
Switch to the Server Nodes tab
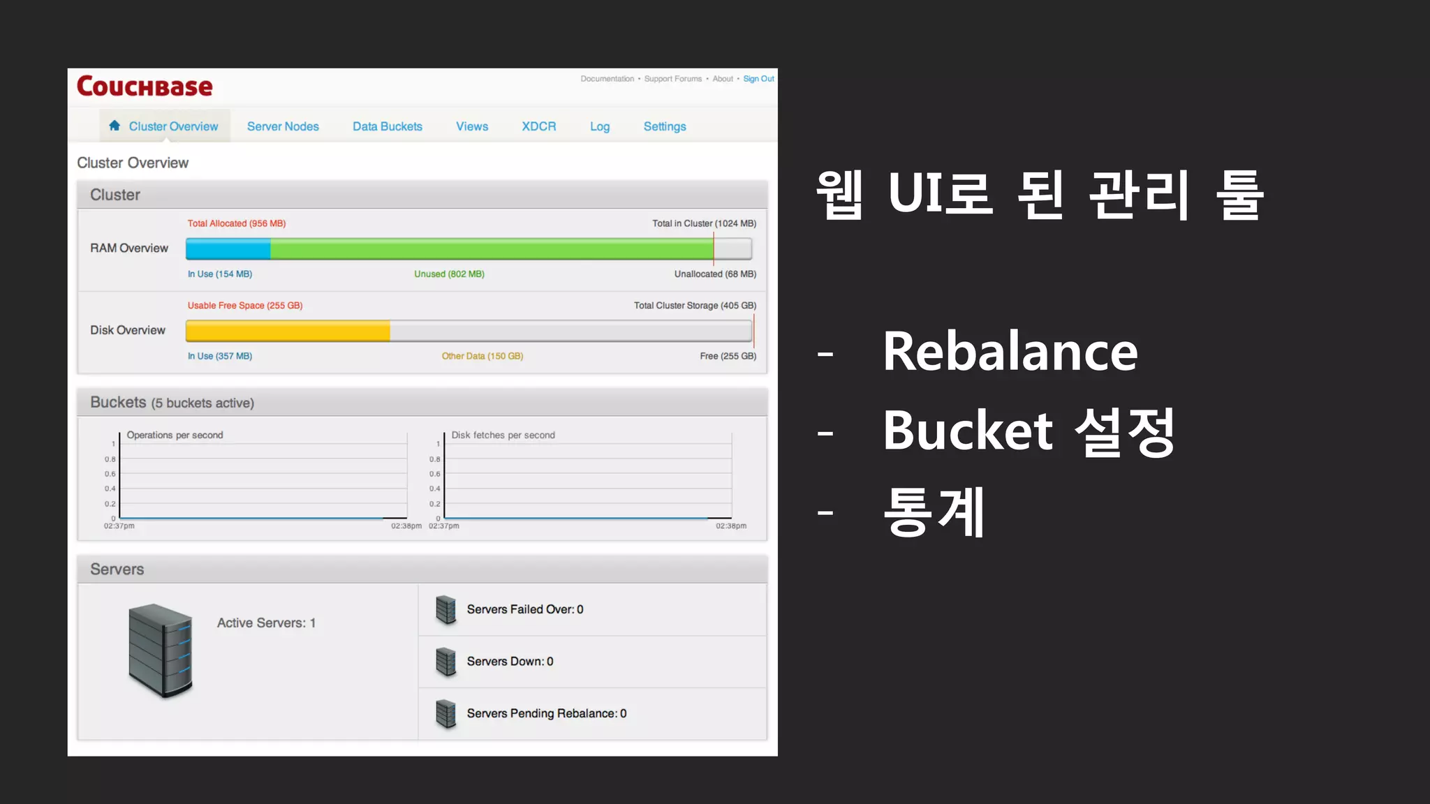click(283, 126)
